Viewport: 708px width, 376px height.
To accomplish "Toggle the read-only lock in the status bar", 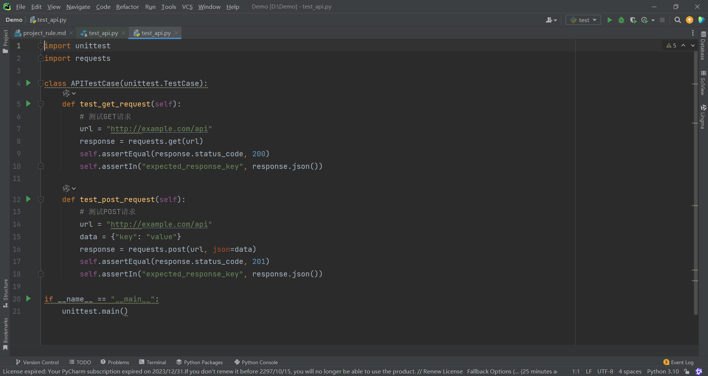I will 687,371.
